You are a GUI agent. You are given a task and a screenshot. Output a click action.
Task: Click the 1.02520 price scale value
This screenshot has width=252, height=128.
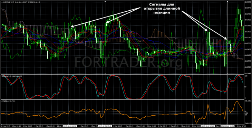pyautogui.click(x=248, y=67)
